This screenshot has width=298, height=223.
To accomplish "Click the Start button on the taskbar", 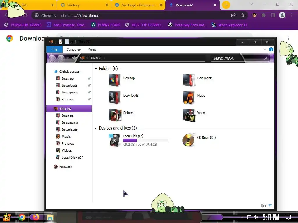I will click(7, 217).
